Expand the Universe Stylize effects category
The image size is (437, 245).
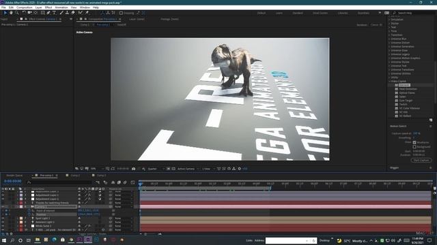tap(389, 62)
